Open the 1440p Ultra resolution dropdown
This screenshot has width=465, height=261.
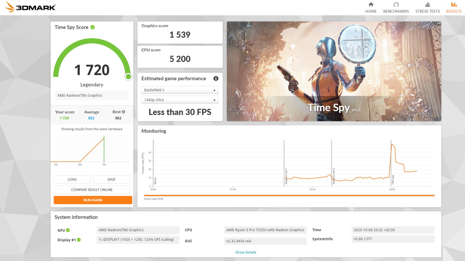coord(180,100)
